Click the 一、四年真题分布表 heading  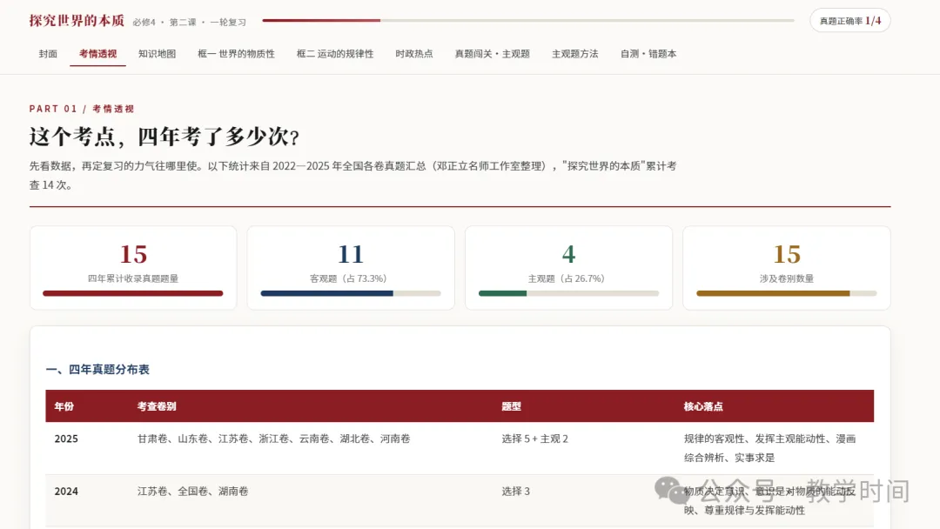click(x=97, y=370)
